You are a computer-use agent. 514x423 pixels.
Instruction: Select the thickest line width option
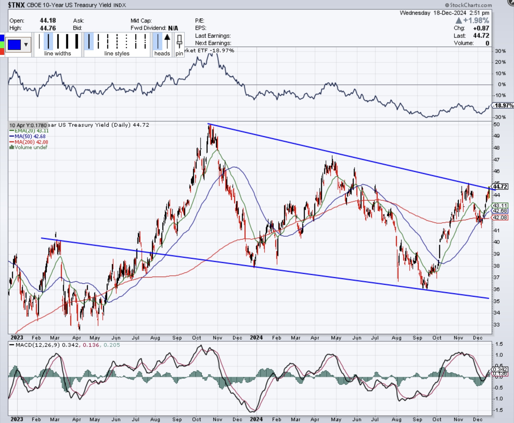pyautogui.click(x=77, y=41)
